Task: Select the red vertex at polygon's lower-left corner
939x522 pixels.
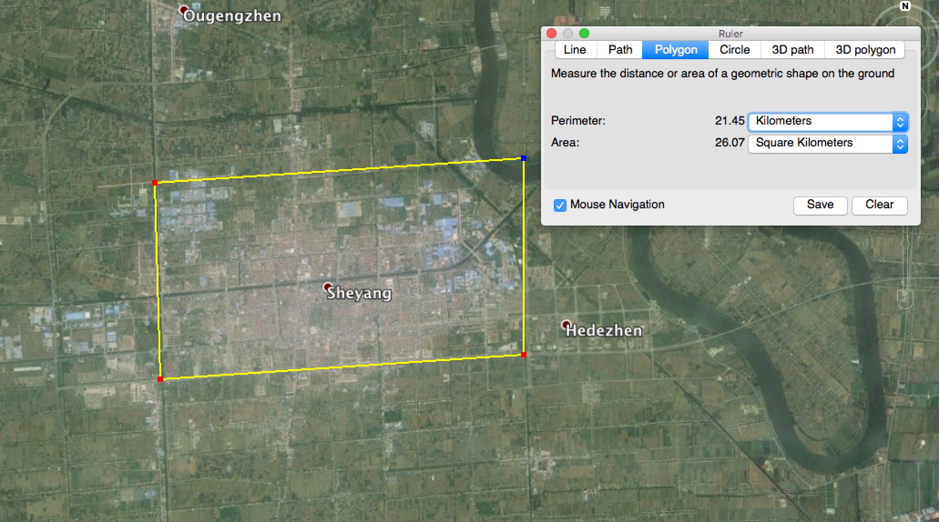Action: (160, 379)
